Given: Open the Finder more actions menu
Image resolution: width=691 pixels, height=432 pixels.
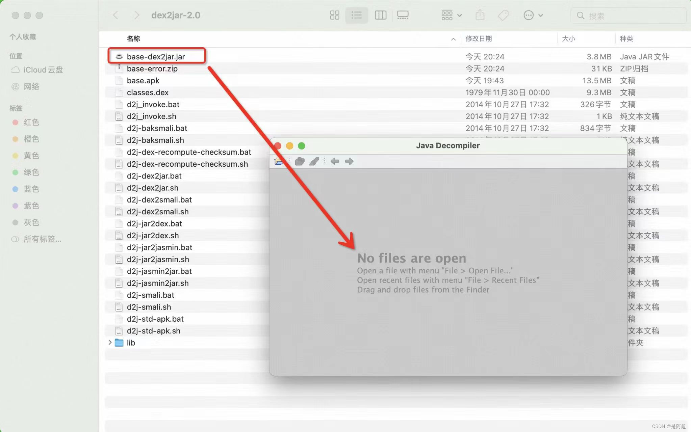Looking at the screenshot, I should tap(533, 15).
